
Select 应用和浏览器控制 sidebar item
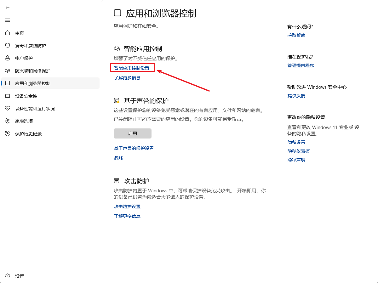(33, 83)
